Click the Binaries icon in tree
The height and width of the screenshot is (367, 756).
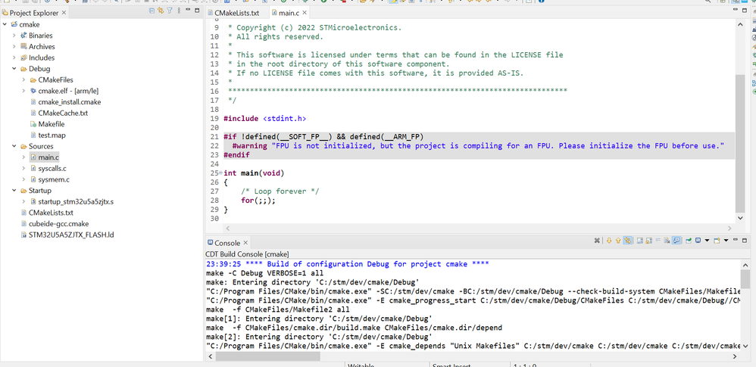[23, 36]
